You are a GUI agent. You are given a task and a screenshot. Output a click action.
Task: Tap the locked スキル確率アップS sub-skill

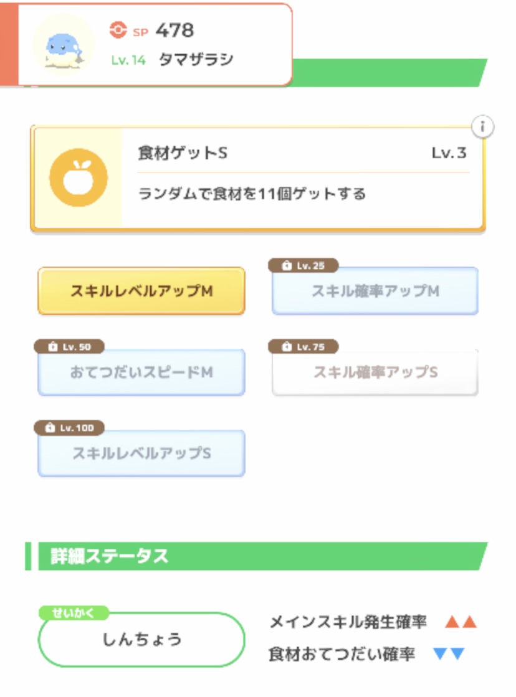click(x=375, y=372)
